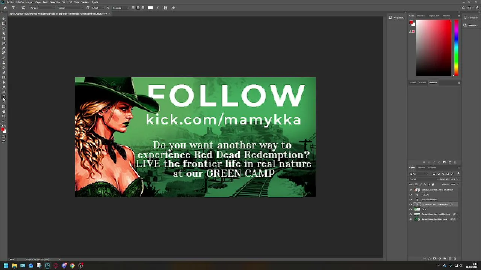481x270 pixels.
Task: Click the foreground color swatch in toolbar
Action: tap(3, 129)
